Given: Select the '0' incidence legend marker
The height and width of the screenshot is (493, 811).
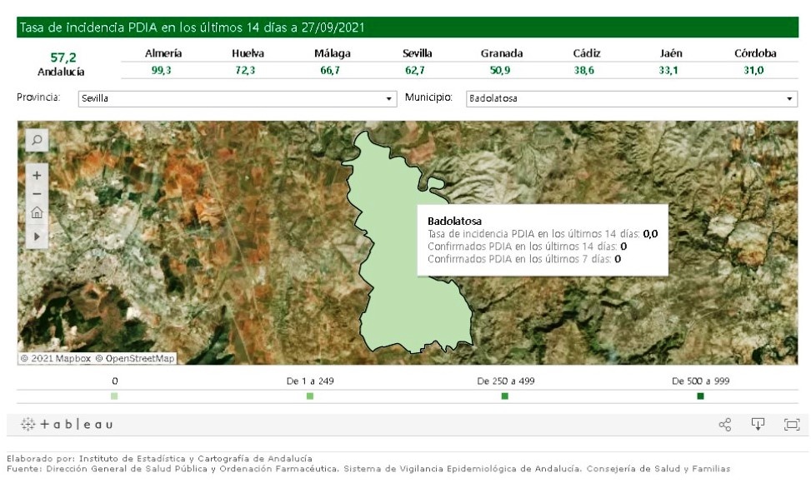Looking at the screenshot, I should 113,397.
